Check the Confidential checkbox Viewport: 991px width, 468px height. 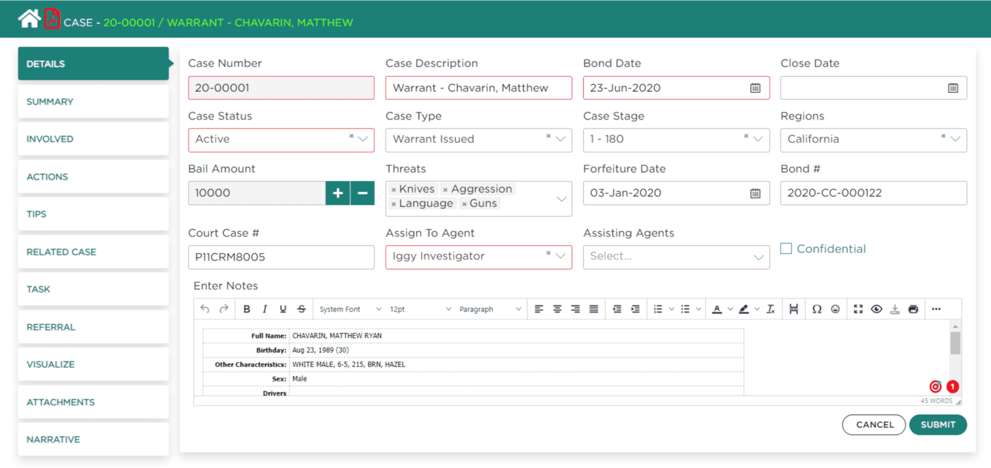(786, 249)
